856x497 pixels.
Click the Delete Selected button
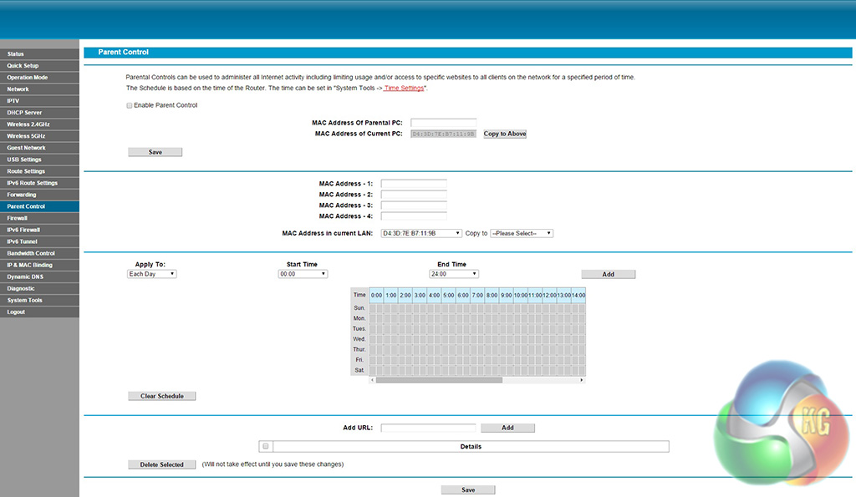click(161, 464)
